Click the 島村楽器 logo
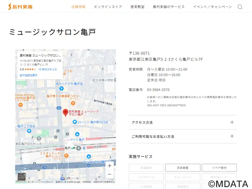Image resolution: width=252 pixels, height=189 pixels. (20, 7)
